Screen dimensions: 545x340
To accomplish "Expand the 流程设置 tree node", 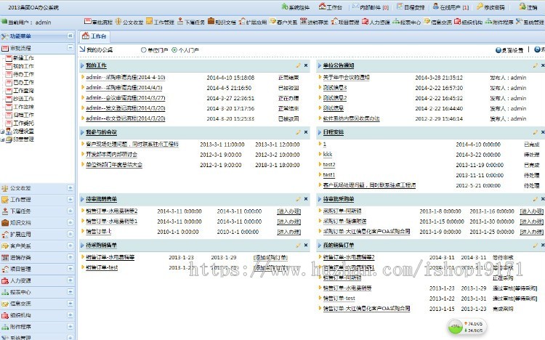I will [x=2, y=131].
